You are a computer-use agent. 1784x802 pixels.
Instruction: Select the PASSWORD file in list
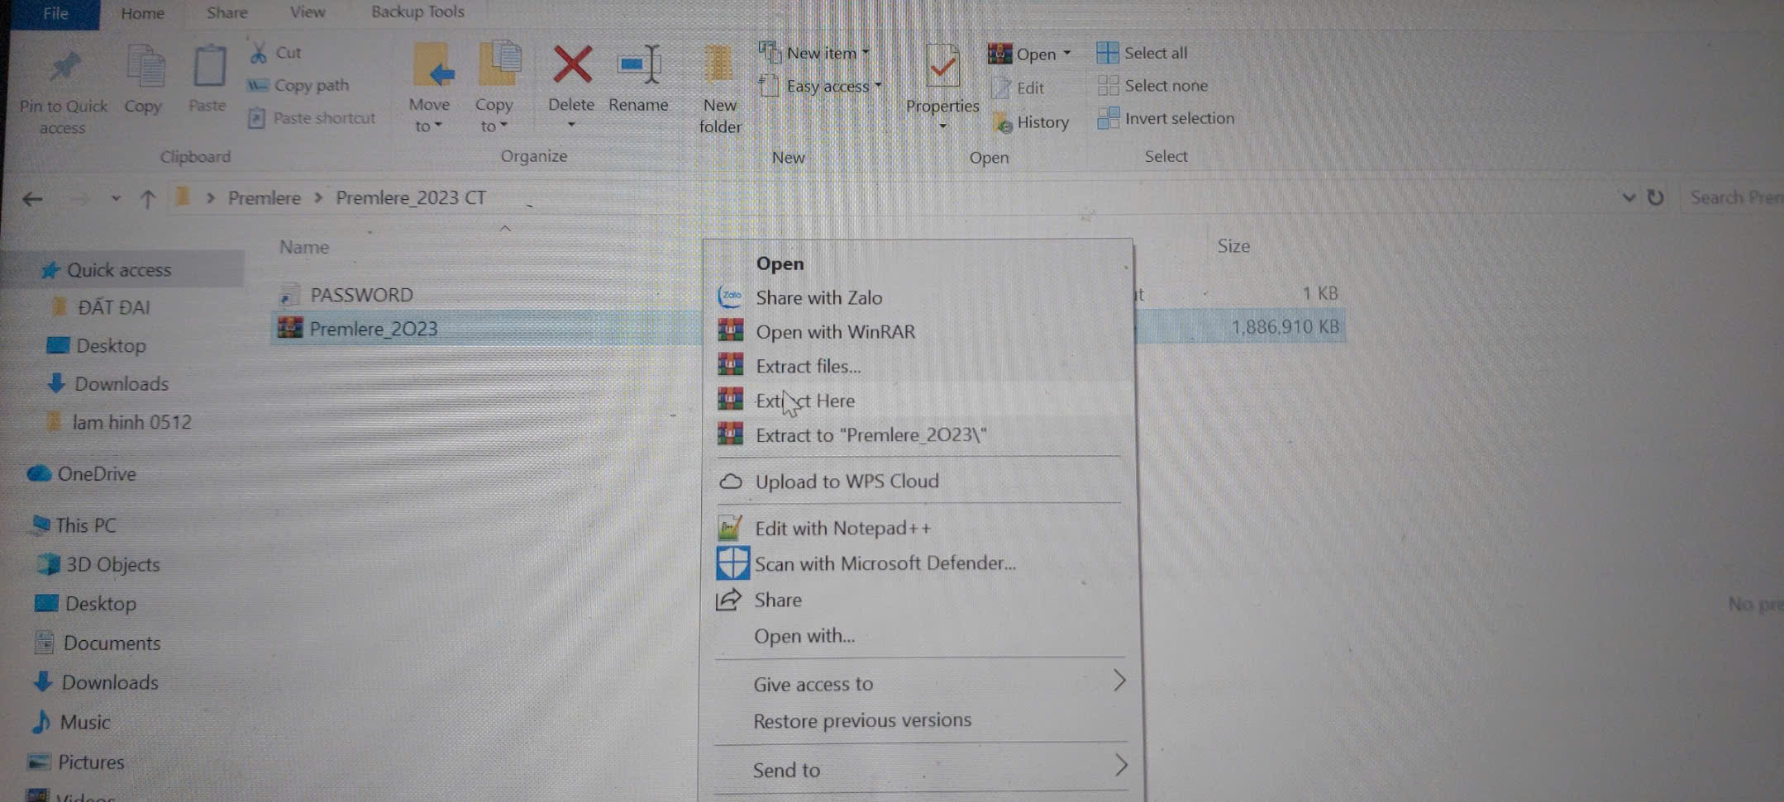click(x=361, y=295)
